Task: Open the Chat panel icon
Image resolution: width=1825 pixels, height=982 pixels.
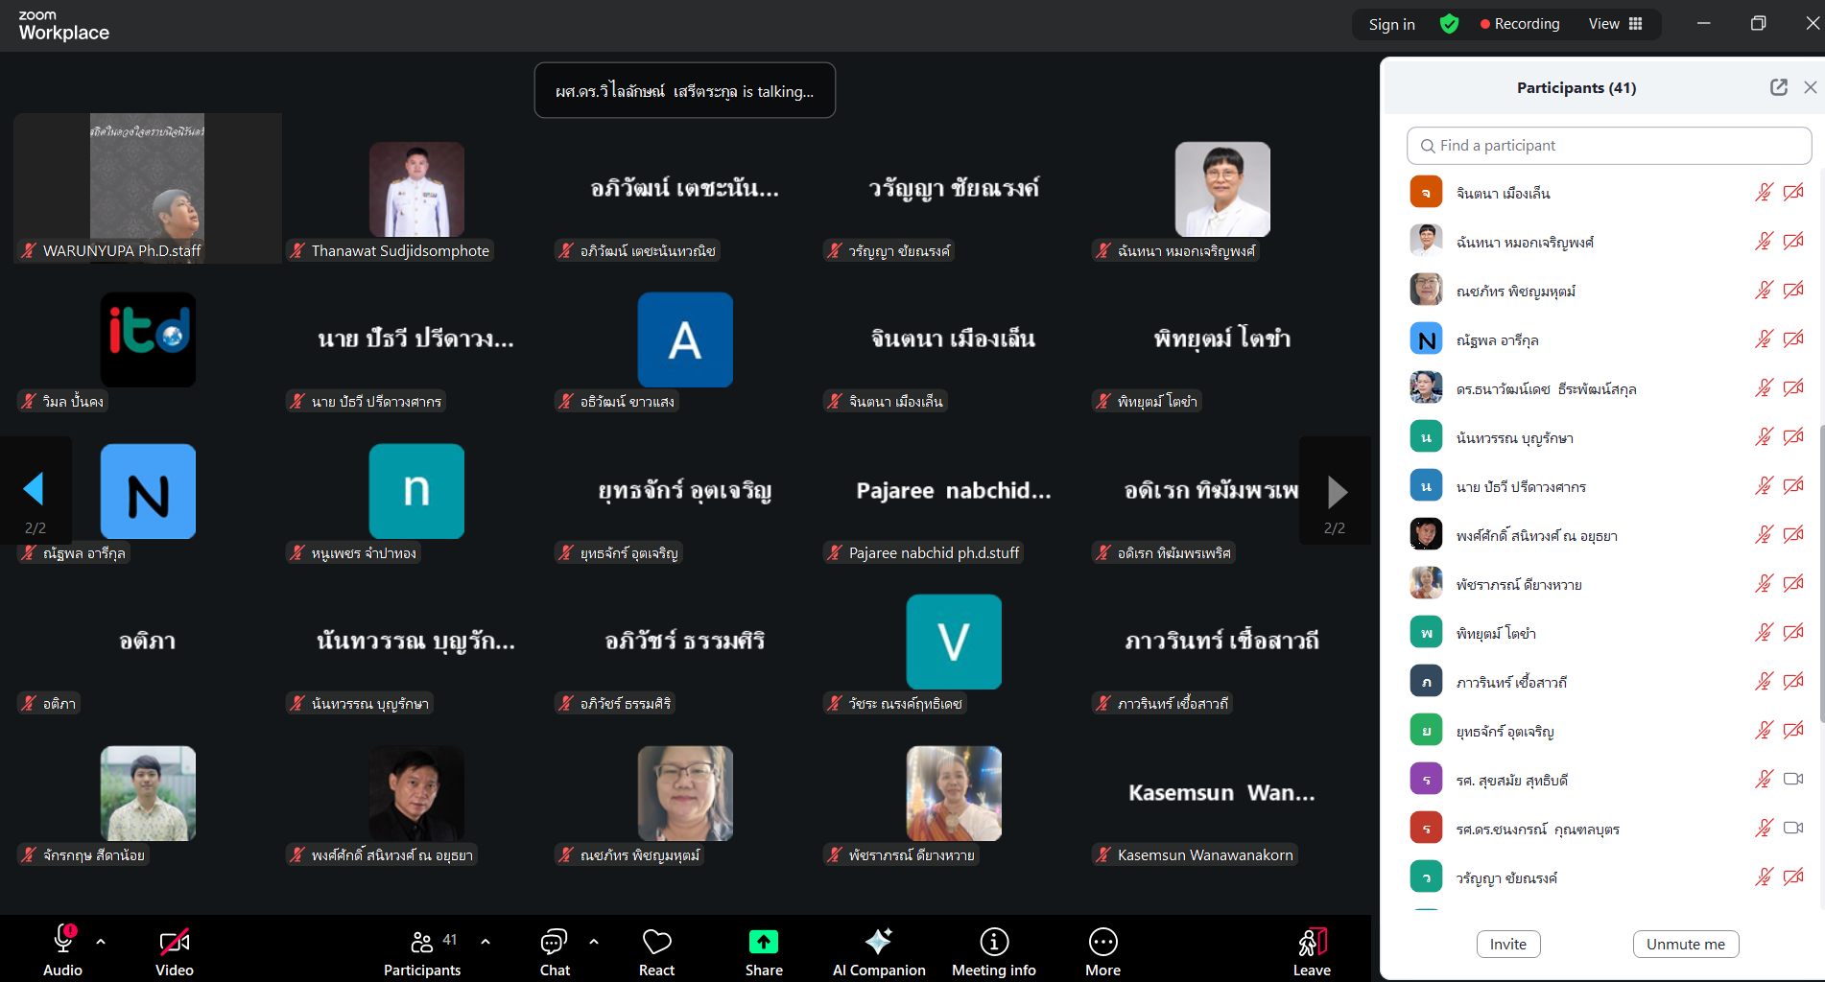Action: click(x=554, y=943)
